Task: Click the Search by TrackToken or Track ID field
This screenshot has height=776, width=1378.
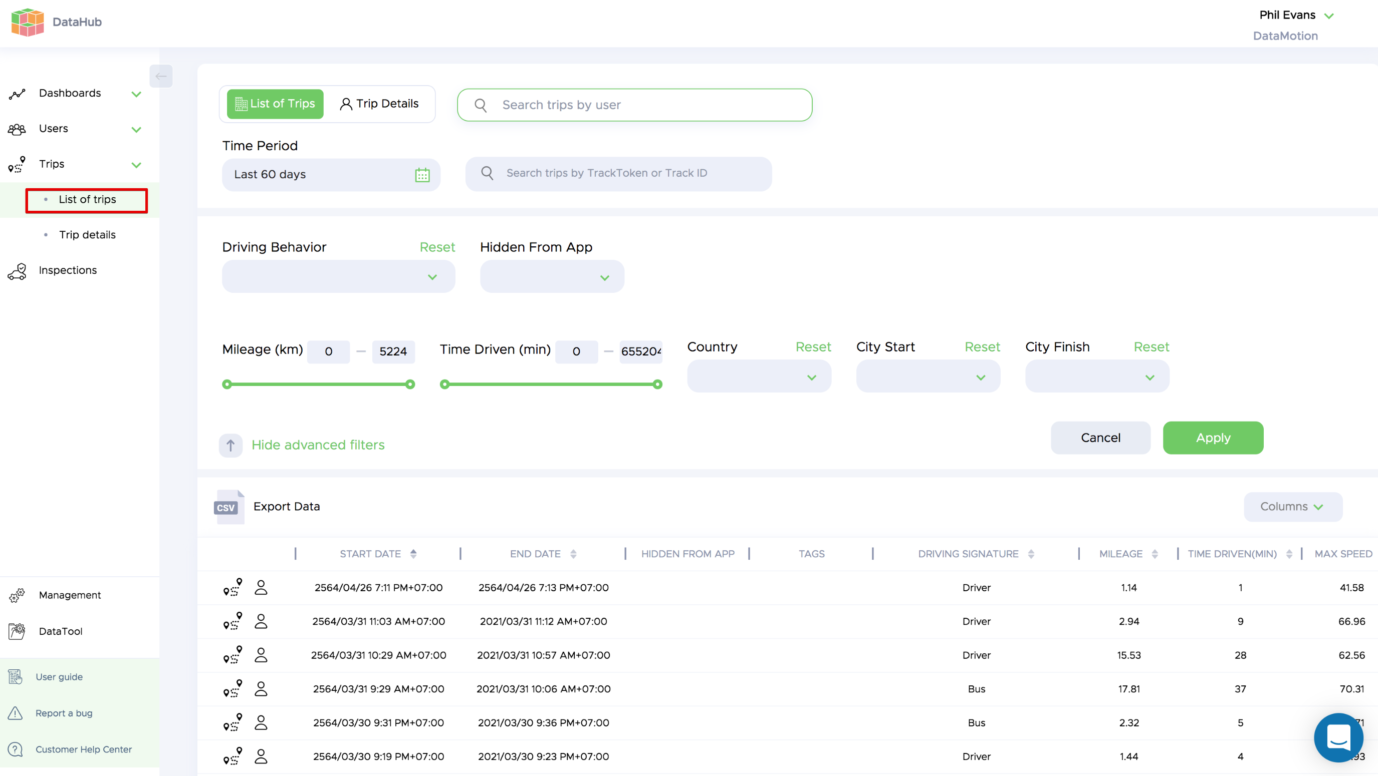Action: [618, 173]
